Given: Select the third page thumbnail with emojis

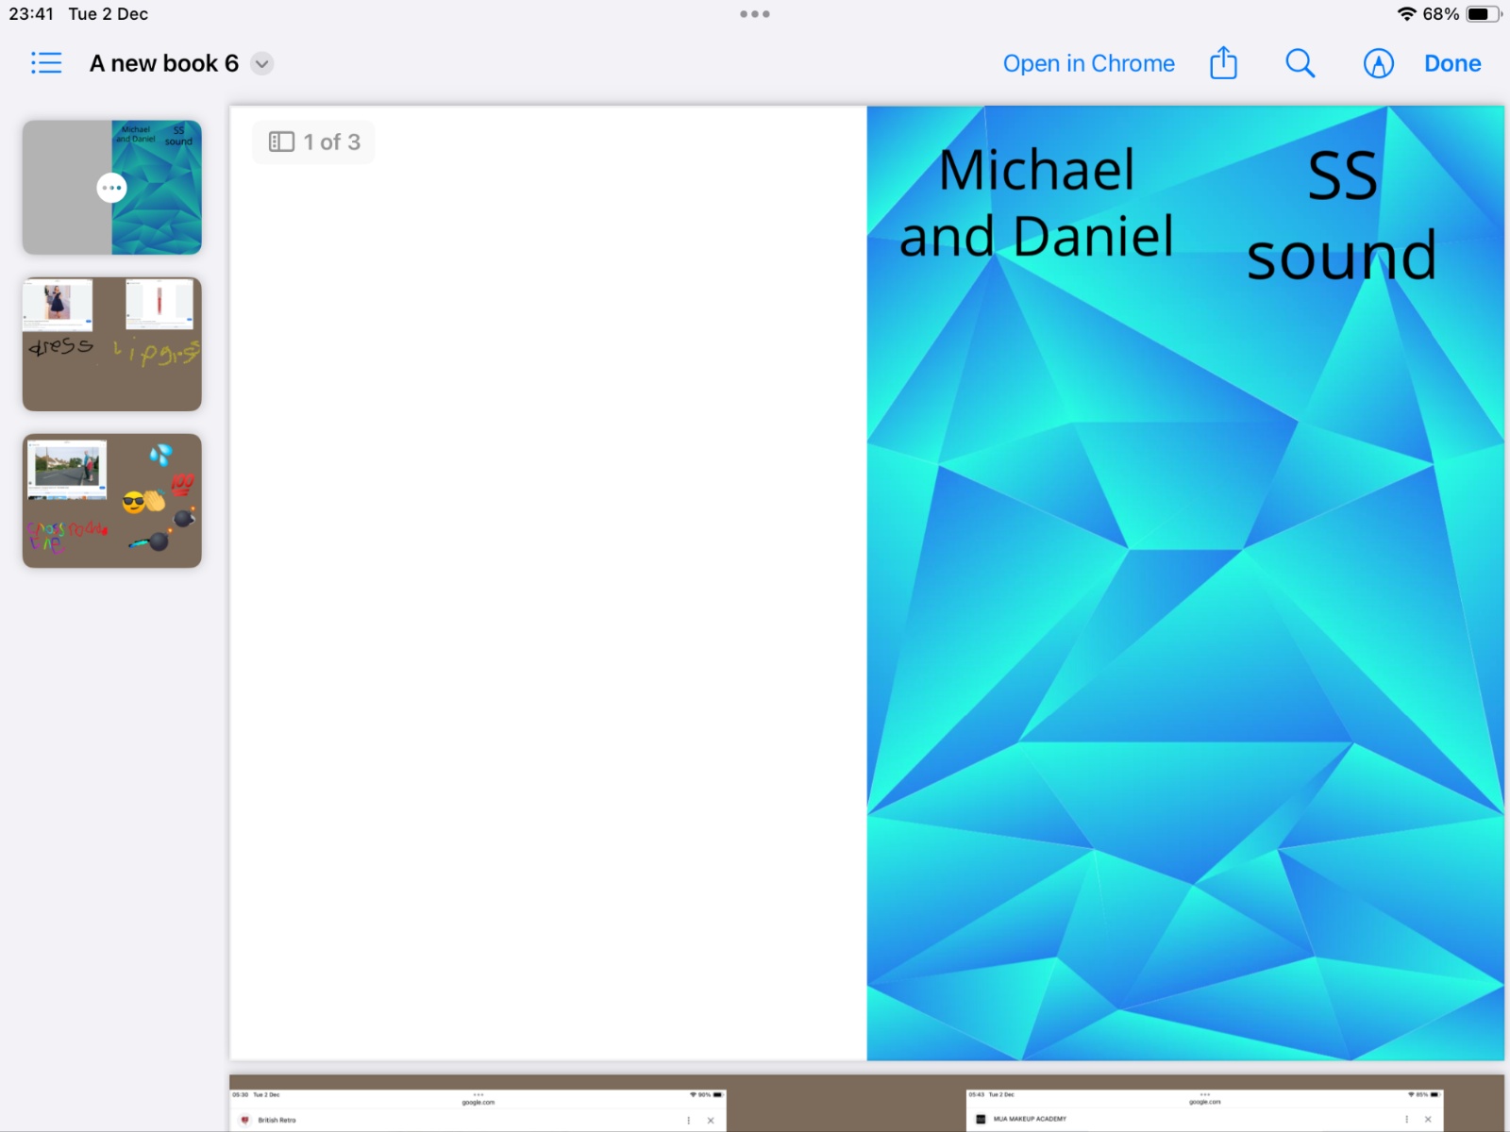Looking at the screenshot, I should point(112,501).
